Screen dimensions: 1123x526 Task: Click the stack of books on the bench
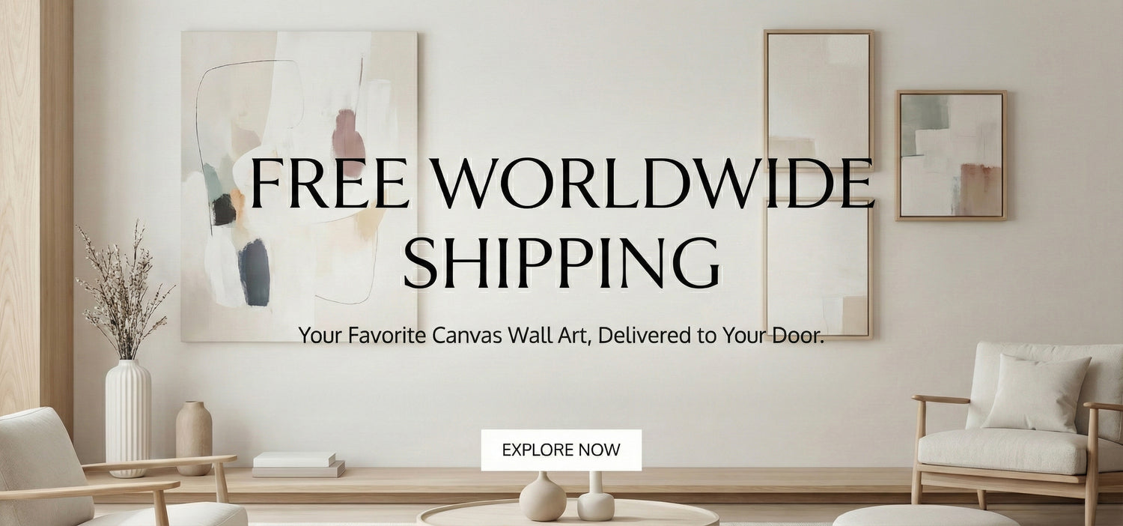click(x=297, y=465)
